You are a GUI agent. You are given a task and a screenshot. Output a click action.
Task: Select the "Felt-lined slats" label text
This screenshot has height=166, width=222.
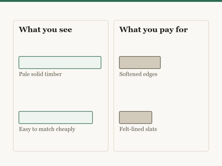[x=138, y=129]
